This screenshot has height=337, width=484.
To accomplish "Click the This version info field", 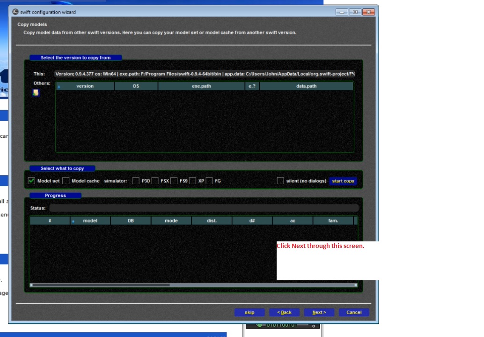I will click(x=205, y=74).
